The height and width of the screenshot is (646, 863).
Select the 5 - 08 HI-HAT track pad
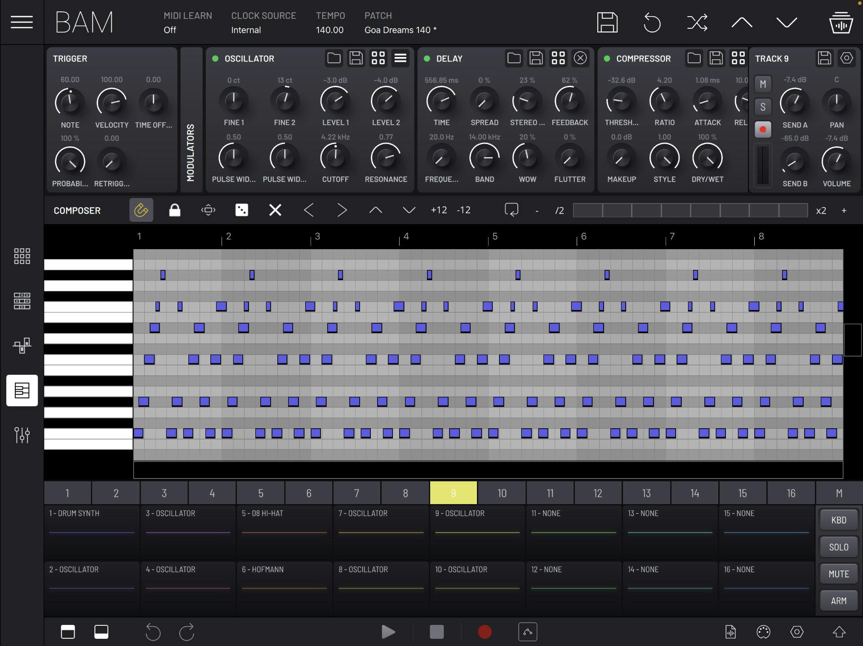point(284,532)
